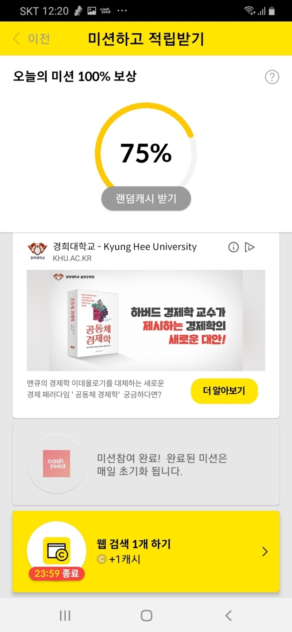Tap the 더 알아보기 button
Screen dimensions: 292x632
[224, 391]
